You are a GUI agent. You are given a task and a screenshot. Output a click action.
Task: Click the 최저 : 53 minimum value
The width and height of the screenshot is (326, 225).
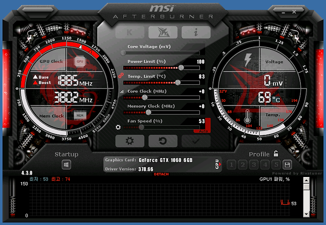tap(39, 179)
